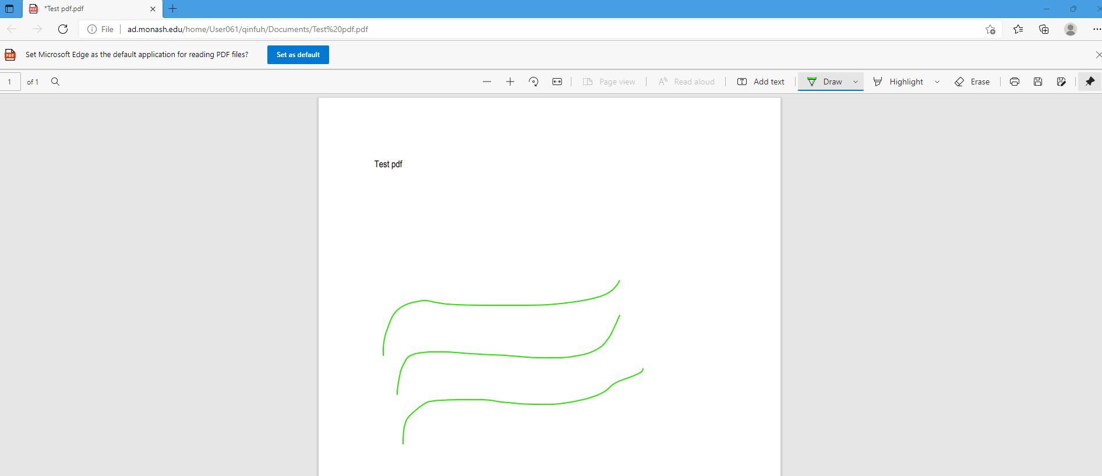Add this page to favorites

point(990,29)
